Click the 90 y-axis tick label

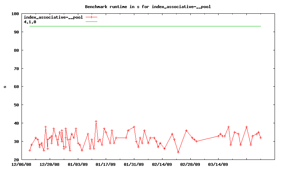[16, 32]
